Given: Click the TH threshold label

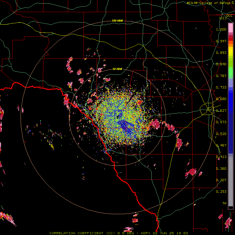Looking at the screenshot, I should coord(224,203).
